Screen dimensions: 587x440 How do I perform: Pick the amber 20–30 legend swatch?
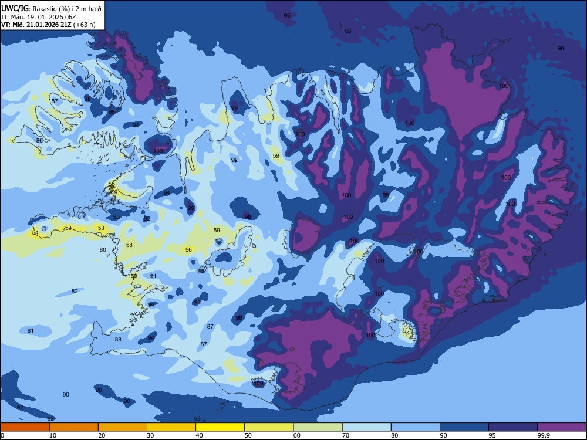tap(123, 427)
